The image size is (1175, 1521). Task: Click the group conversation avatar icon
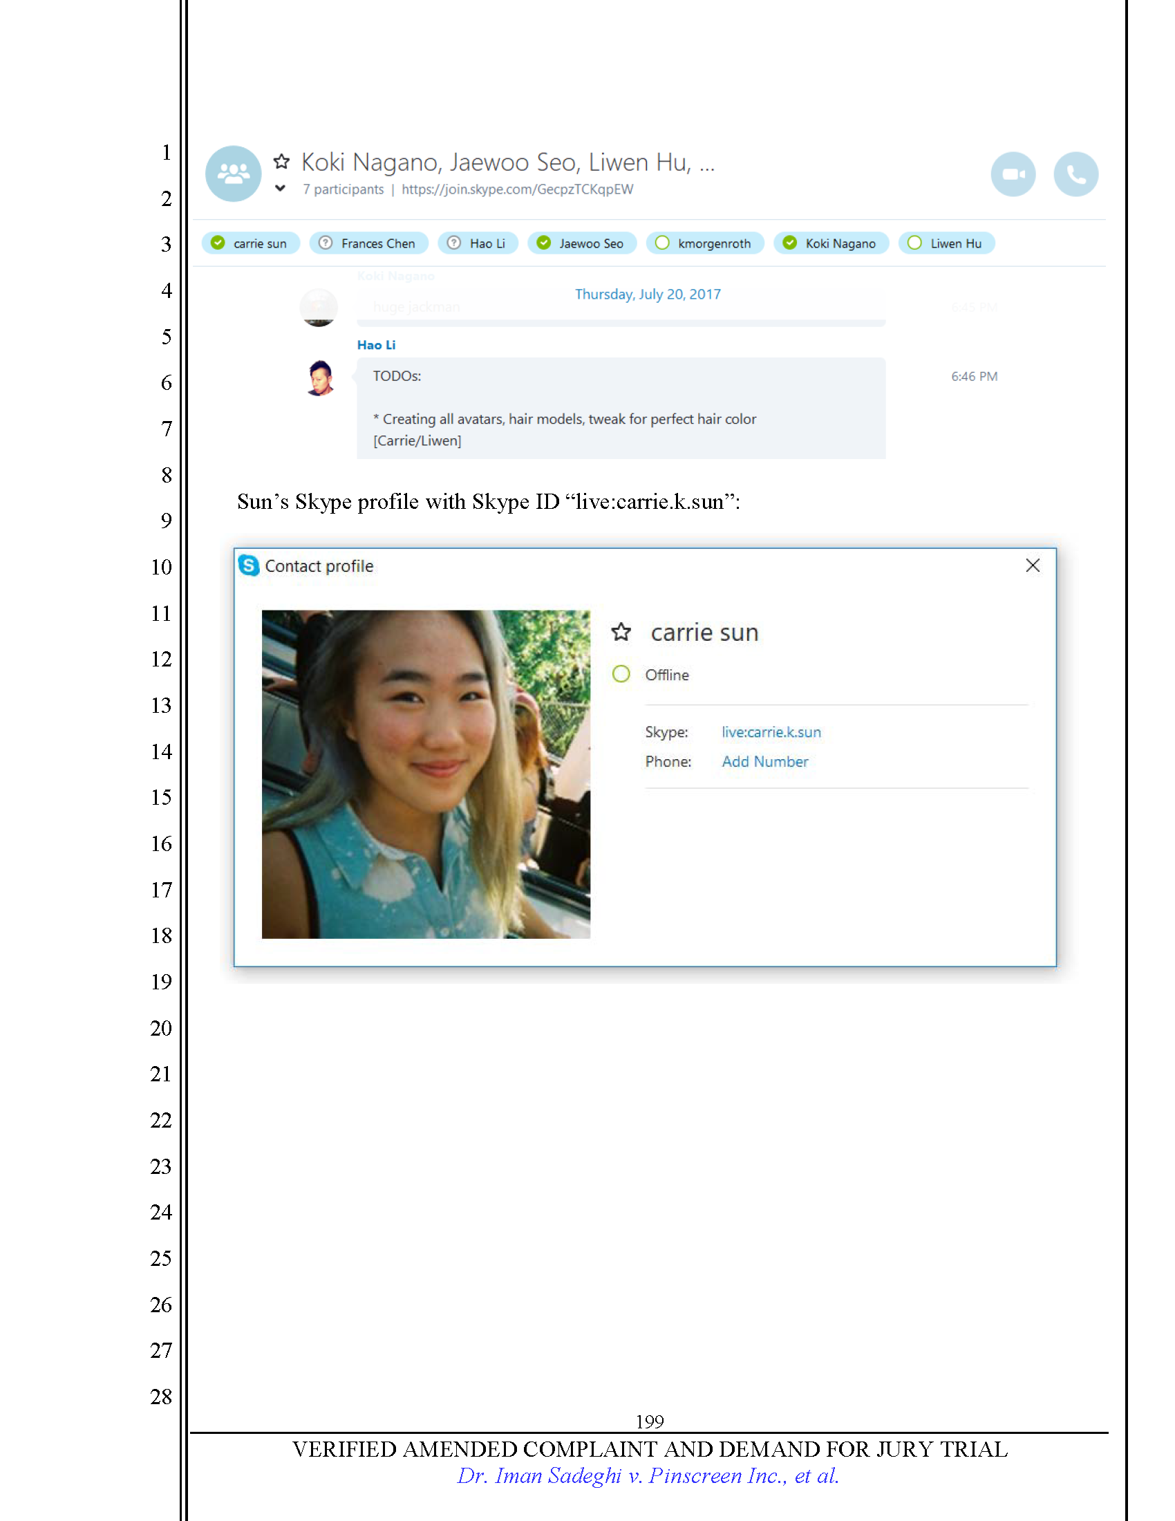(x=233, y=174)
